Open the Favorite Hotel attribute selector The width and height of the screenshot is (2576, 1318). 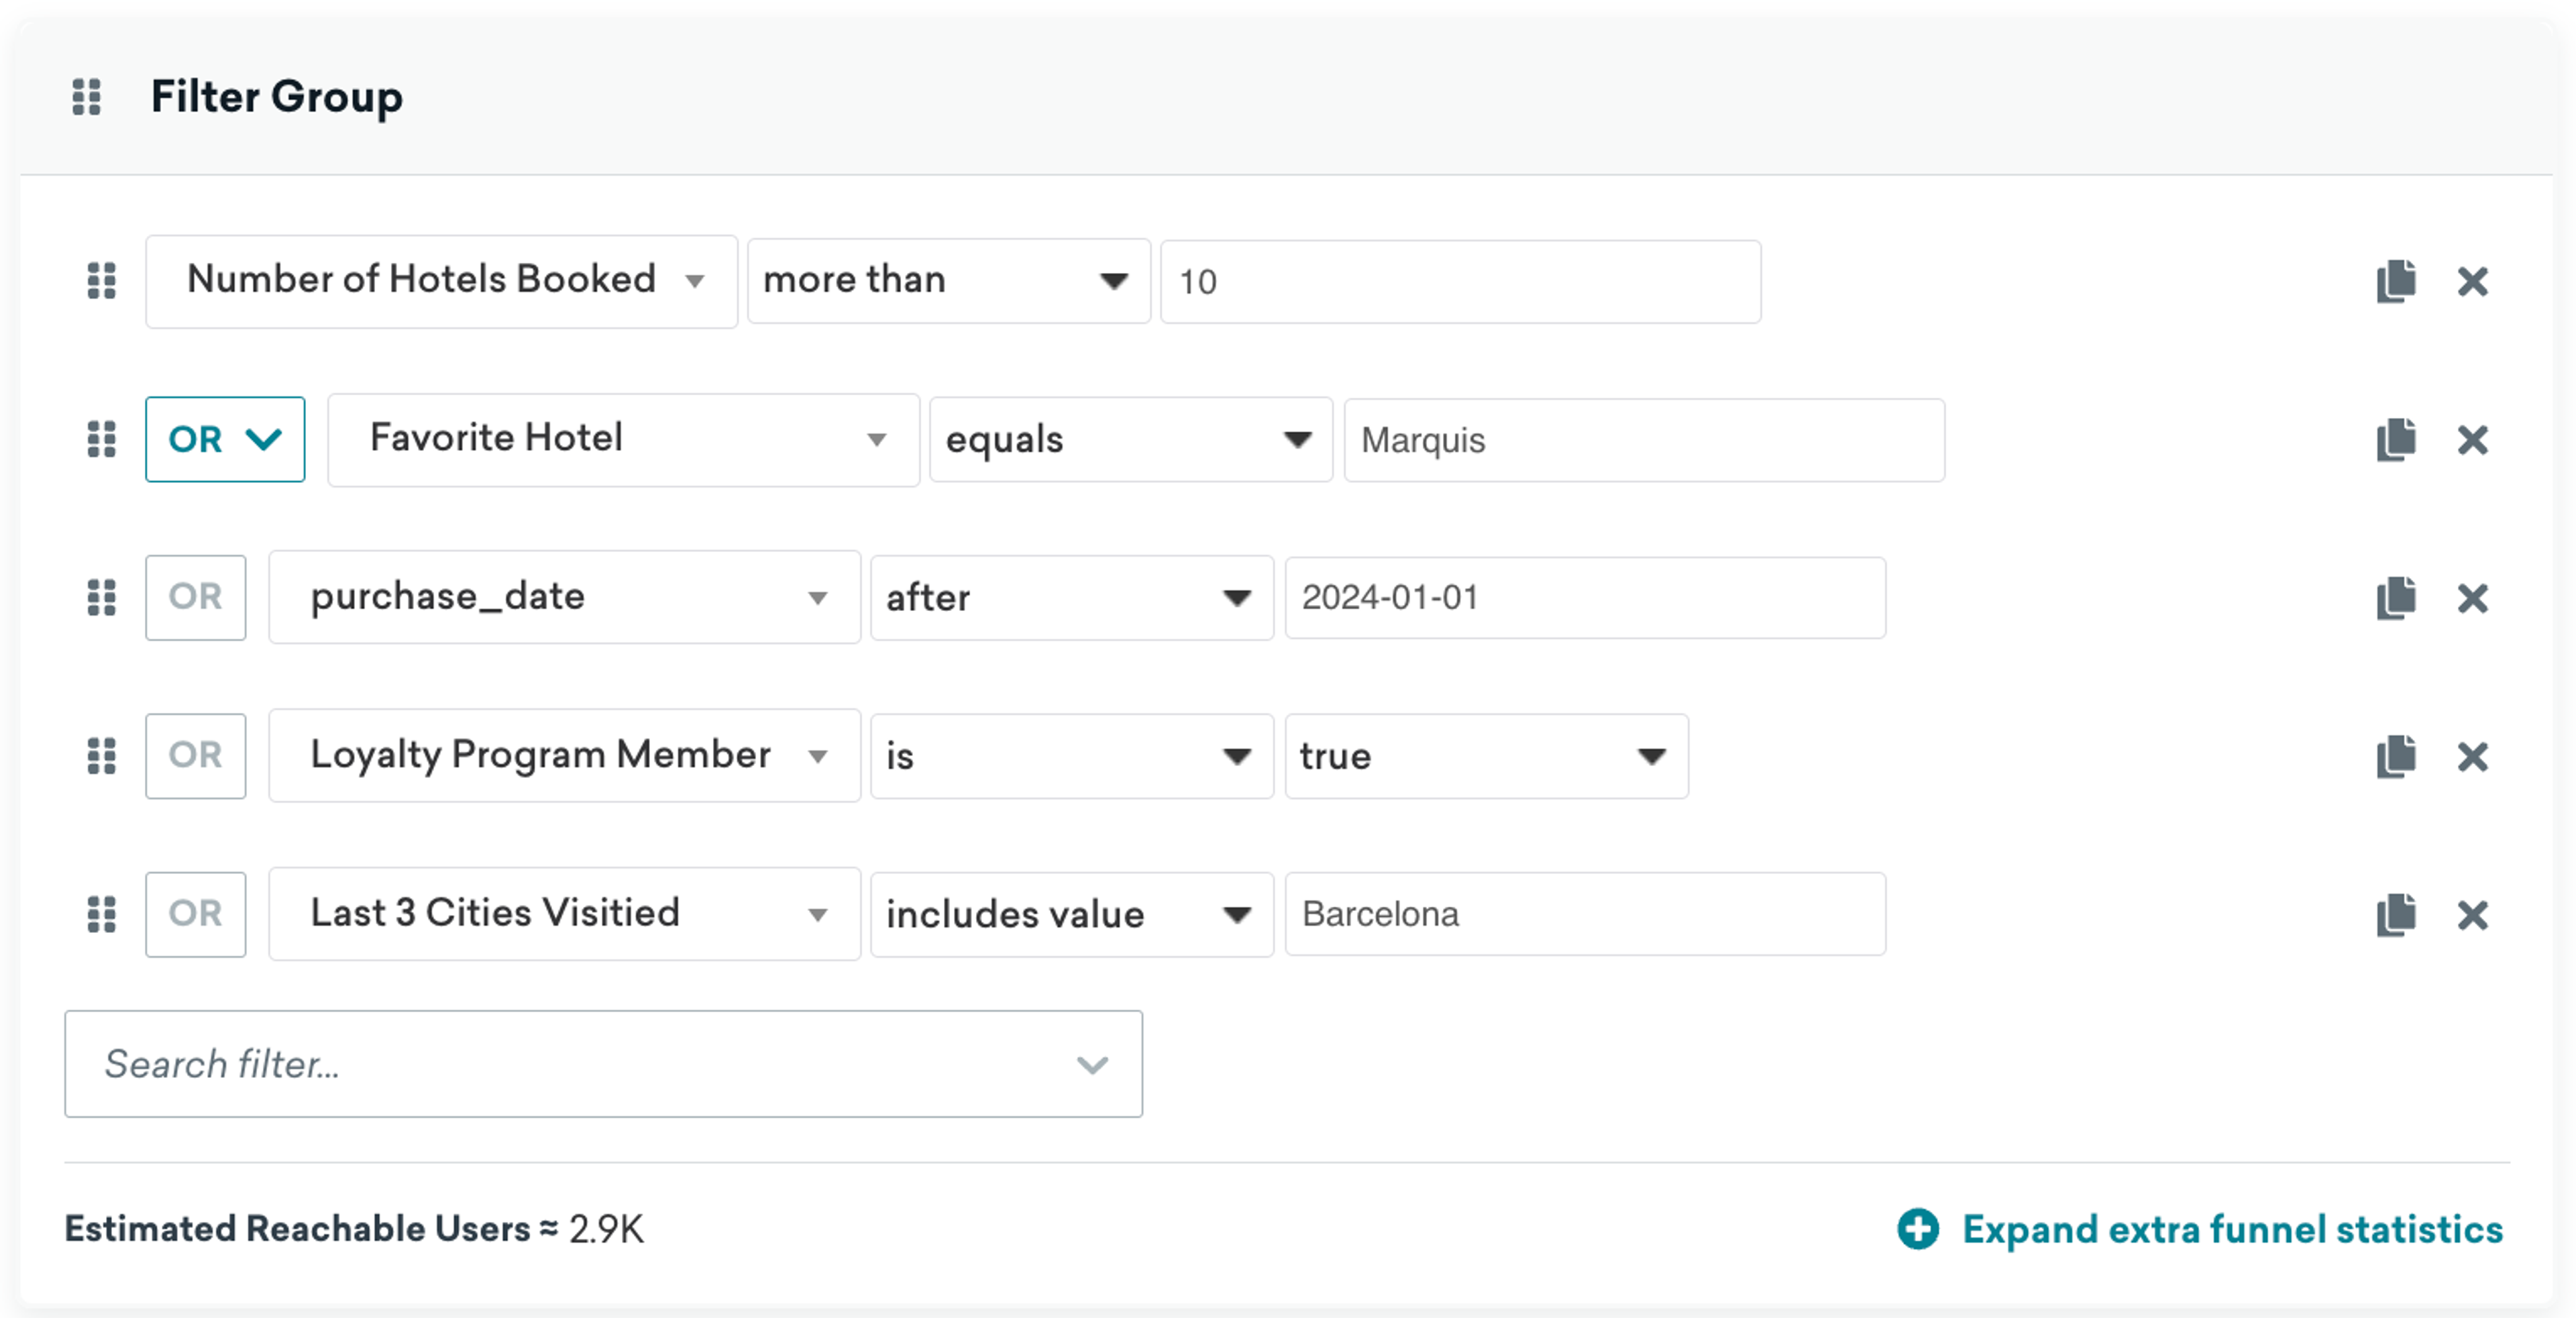point(623,439)
